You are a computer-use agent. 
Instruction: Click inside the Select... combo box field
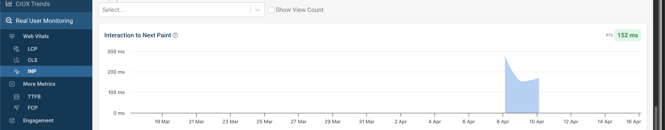coord(174,10)
